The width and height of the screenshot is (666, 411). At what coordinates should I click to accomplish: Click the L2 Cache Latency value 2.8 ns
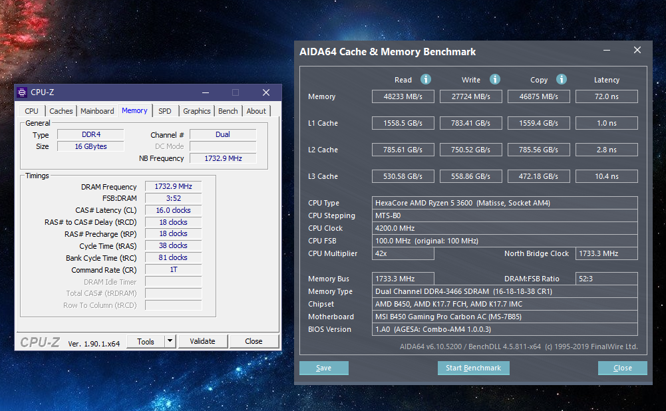click(x=607, y=150)
